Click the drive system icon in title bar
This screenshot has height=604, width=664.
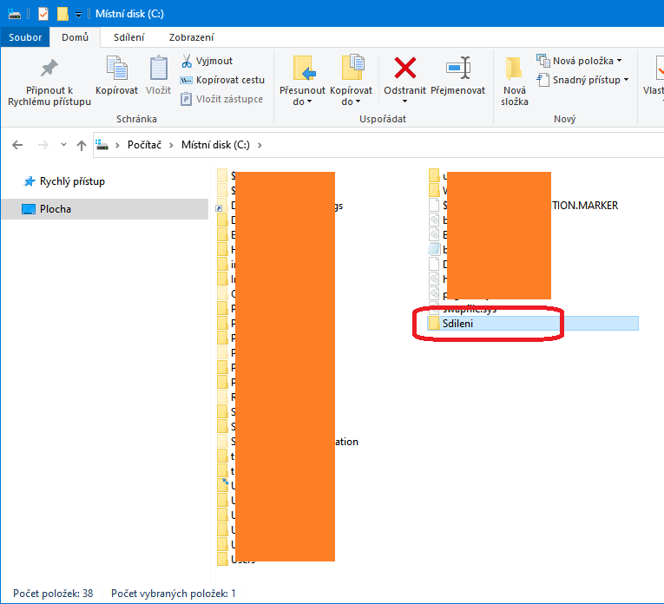pos(14,14)
